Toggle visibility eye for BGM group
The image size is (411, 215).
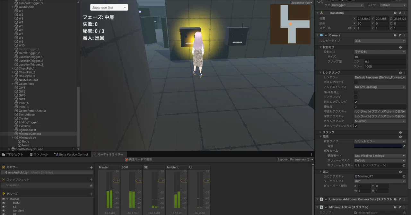coord(4,203)
